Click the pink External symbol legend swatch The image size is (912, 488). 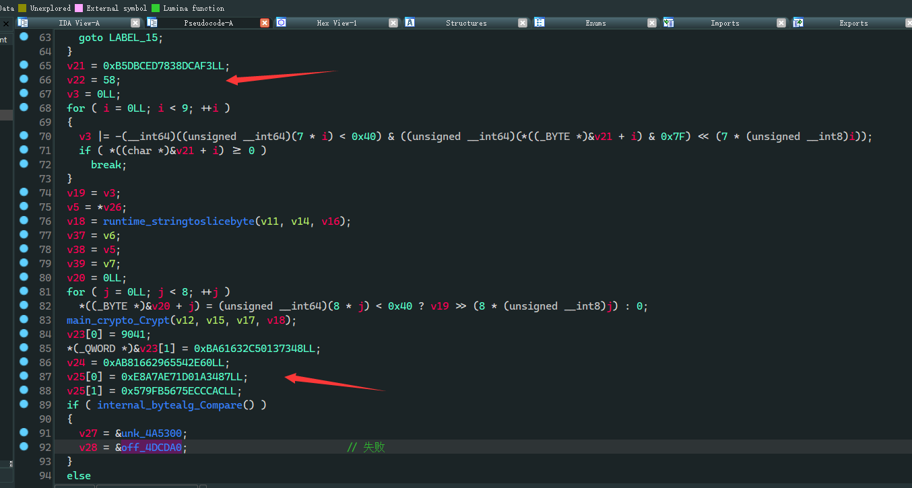coord(79,8)
